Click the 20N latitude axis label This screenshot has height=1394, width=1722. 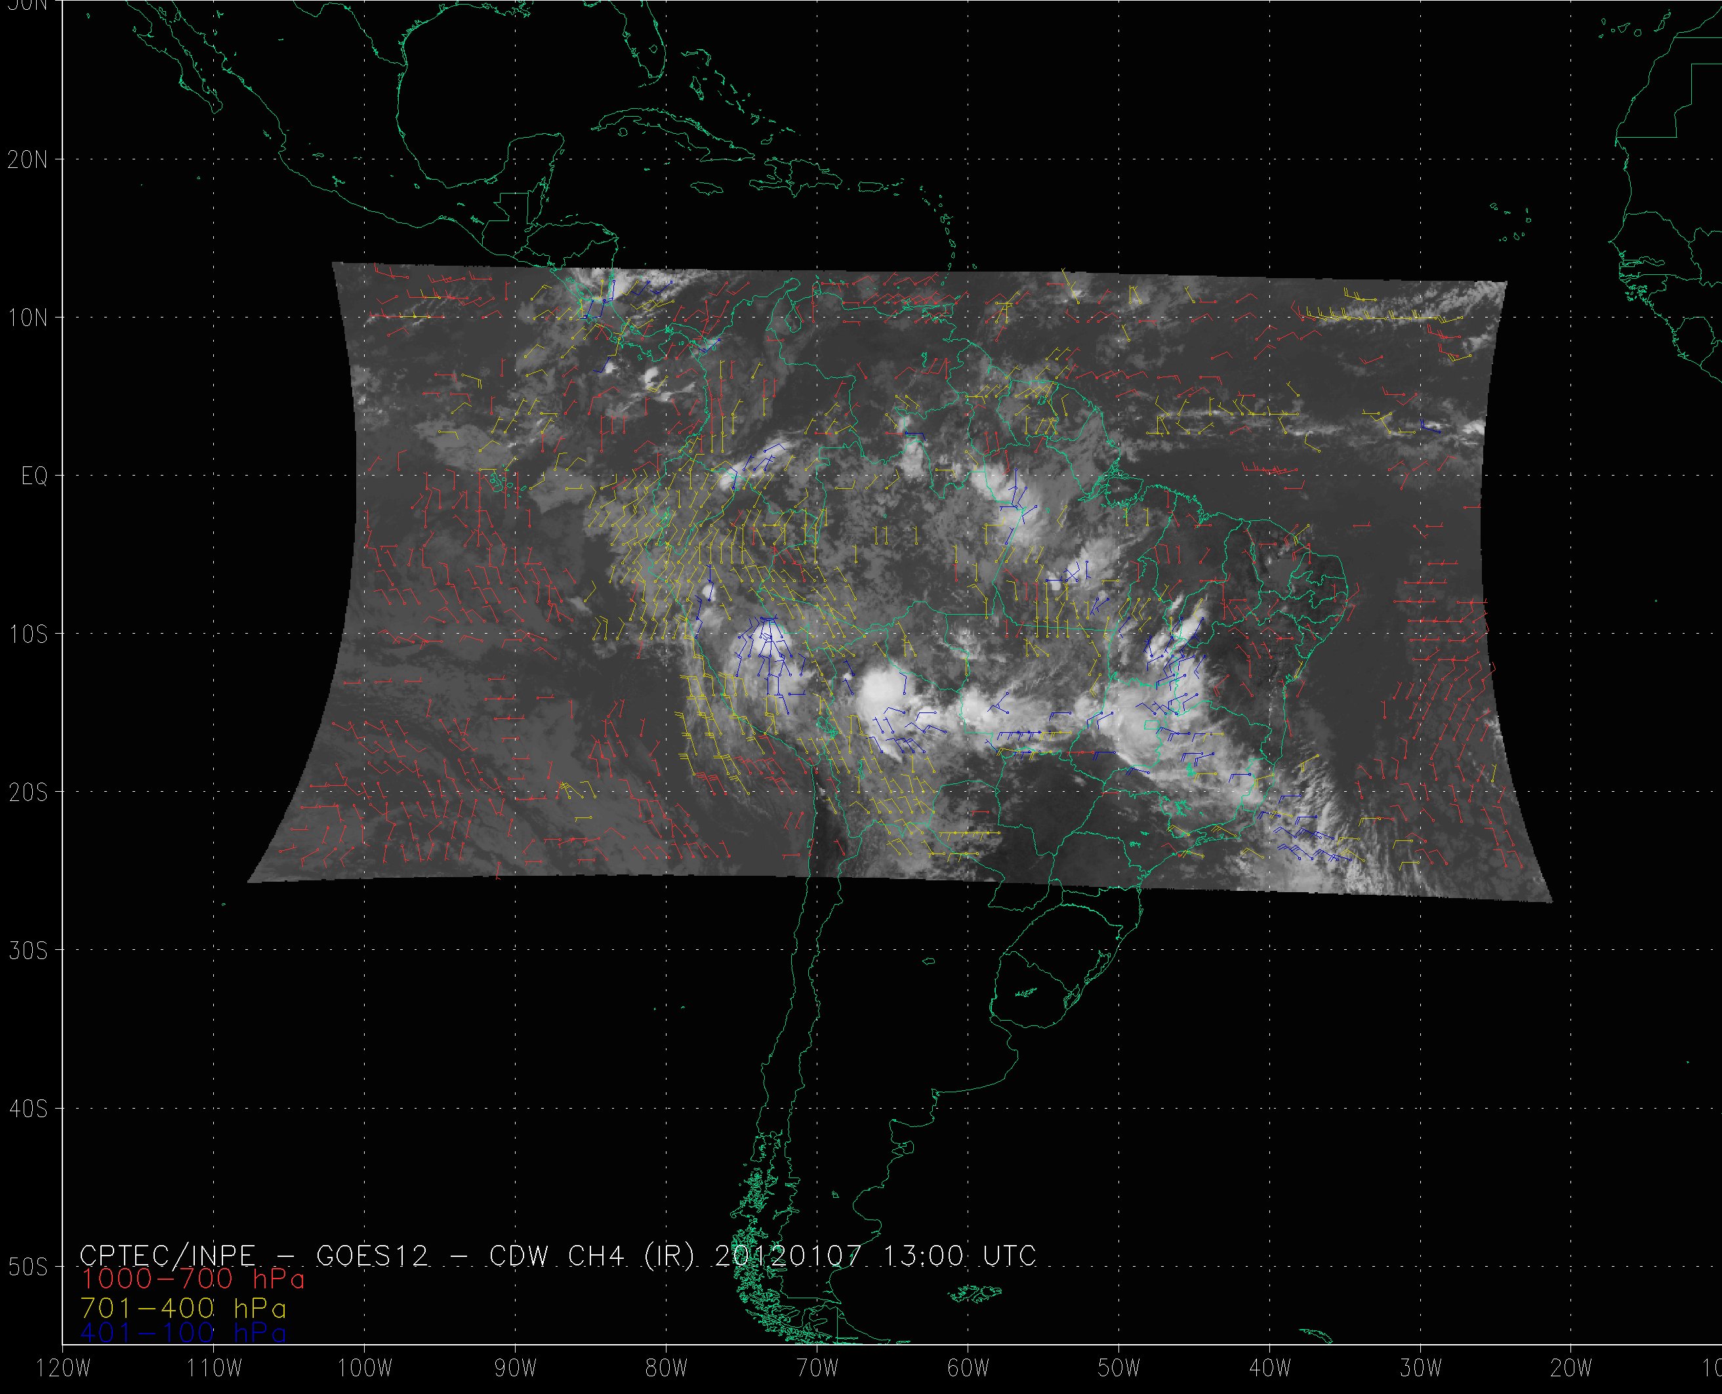[x=28, y=160]
